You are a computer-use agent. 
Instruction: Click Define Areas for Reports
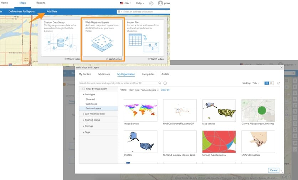click(x=21, y=11)
